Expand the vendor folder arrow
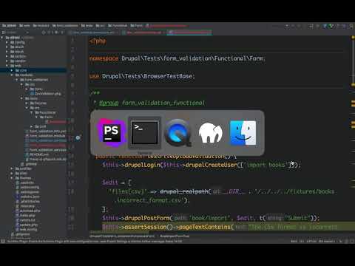355x266 pixels. [7, 61]
